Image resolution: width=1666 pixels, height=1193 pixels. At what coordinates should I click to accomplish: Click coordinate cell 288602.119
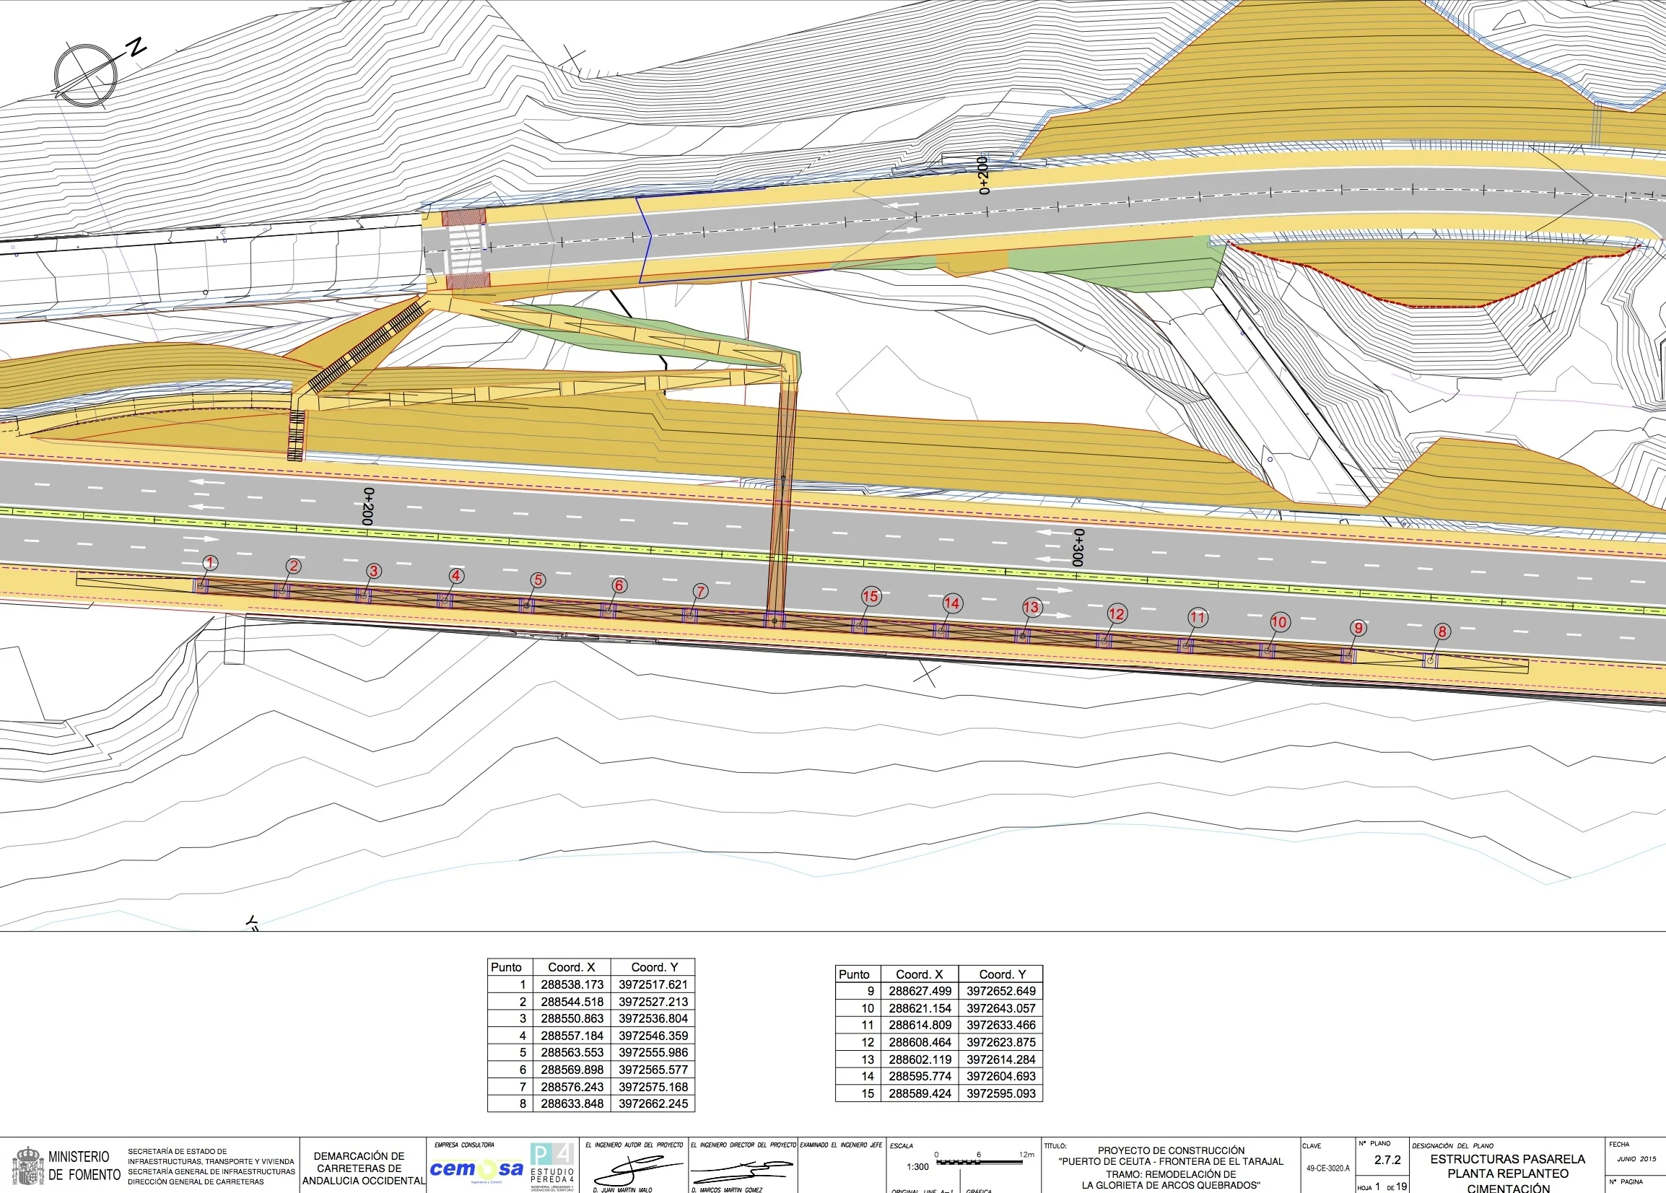tap(920, 1059)
